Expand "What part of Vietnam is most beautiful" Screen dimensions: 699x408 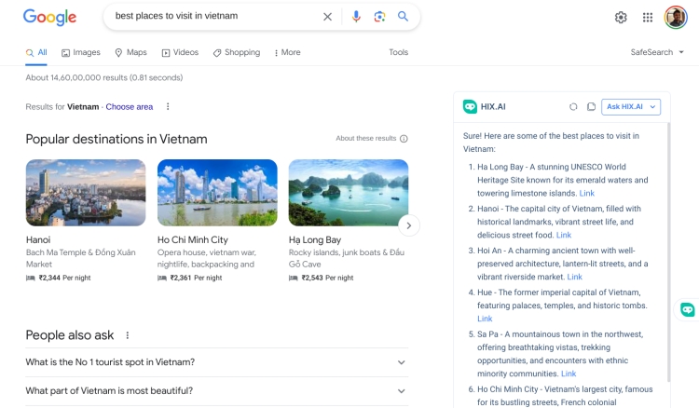[402, 391]
